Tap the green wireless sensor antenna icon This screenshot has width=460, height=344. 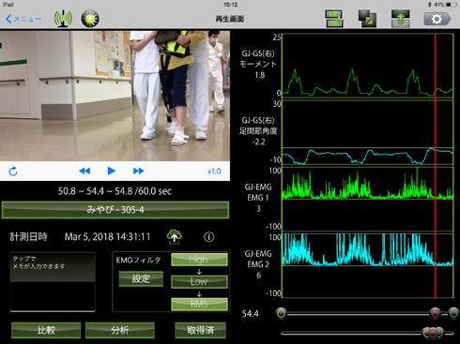coord(63,19)
